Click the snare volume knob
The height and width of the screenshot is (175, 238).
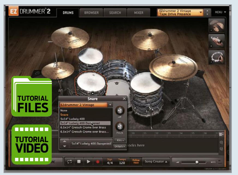pos(120,110)
